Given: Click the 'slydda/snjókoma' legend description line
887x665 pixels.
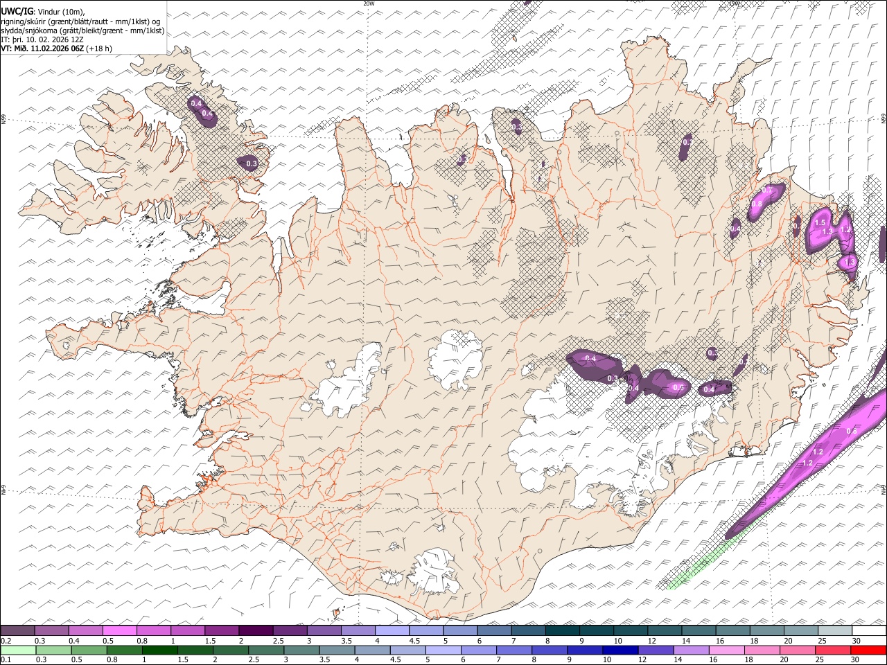Looking at the screenshot, I should pyautogui.click(x=82, y=30).
